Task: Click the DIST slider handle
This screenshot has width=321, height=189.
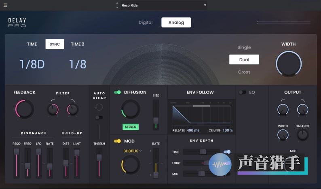Action: pos(66,163)
